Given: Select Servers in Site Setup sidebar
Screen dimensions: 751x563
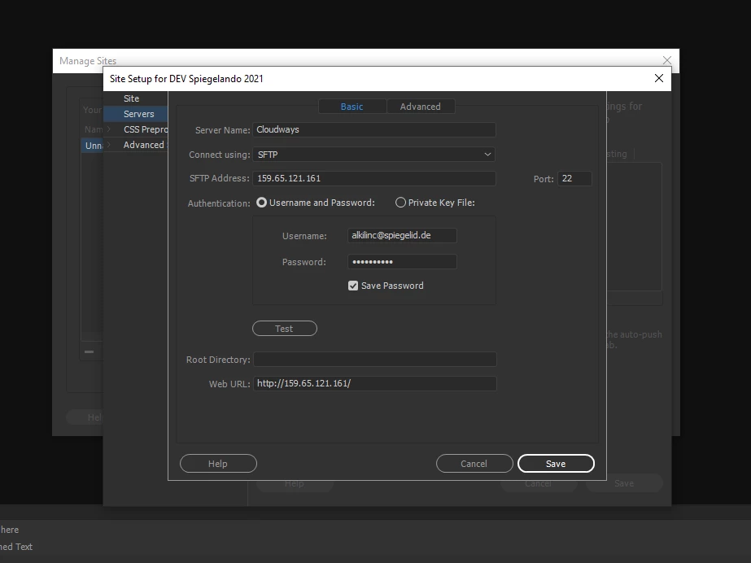Looking at the screenshot, I should (136, 114).
